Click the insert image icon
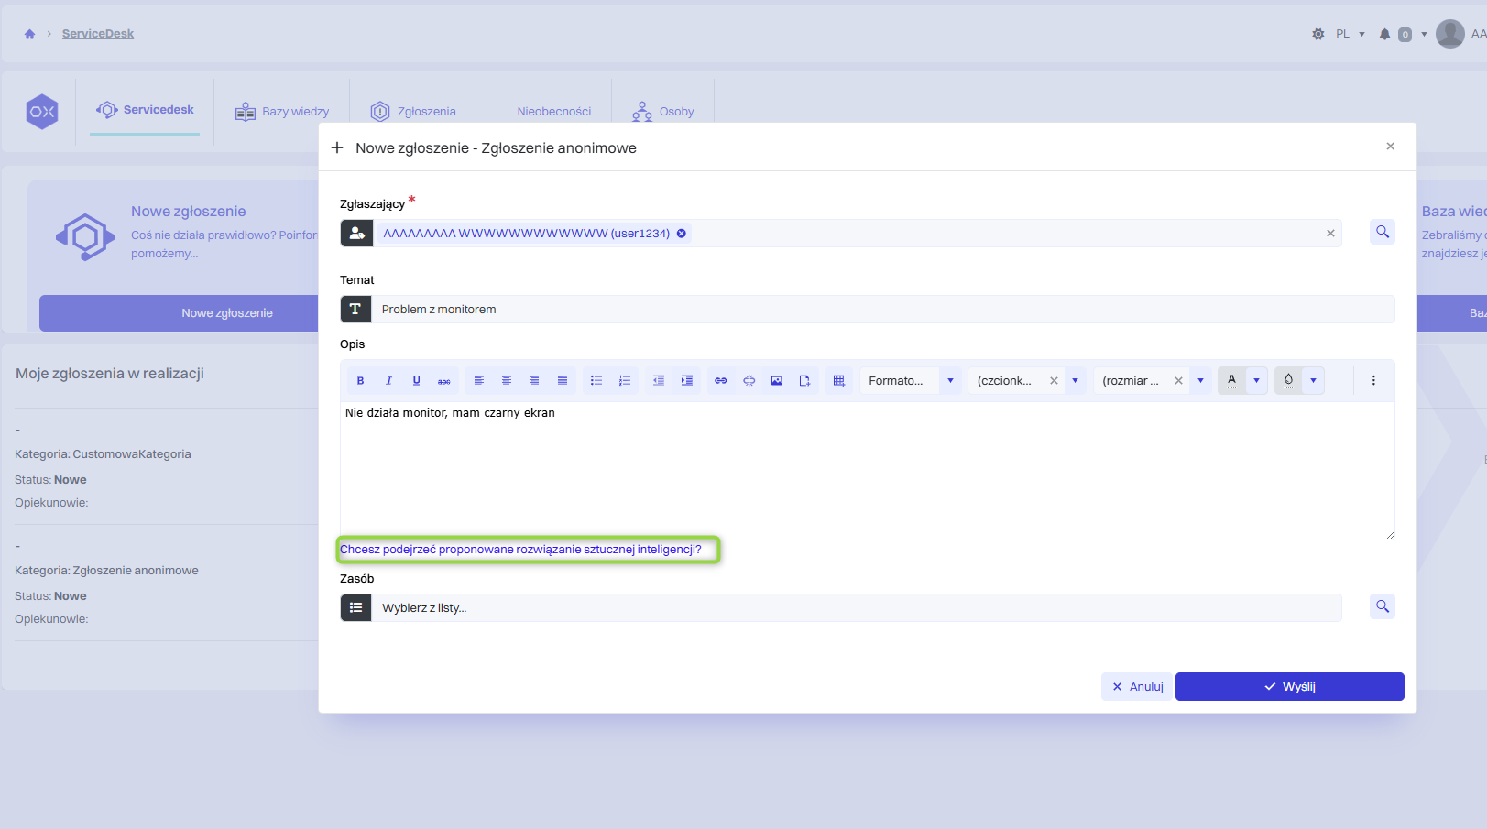Screen dimensions: 1487x829 (x=777, y=381)
